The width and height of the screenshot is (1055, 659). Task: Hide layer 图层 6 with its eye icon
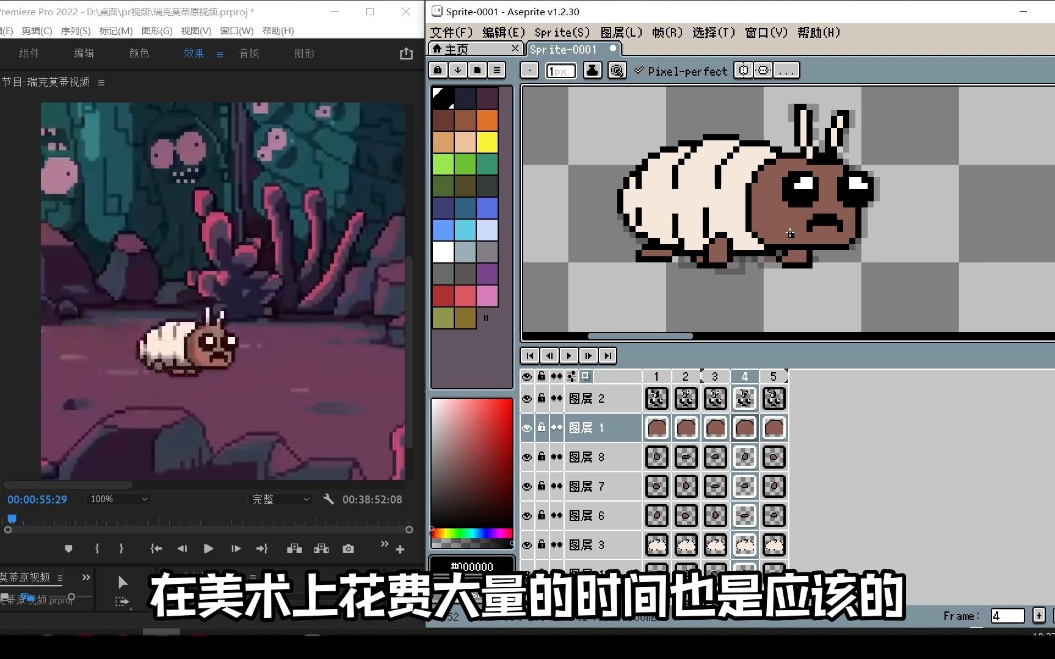click(x=527, y=516)
